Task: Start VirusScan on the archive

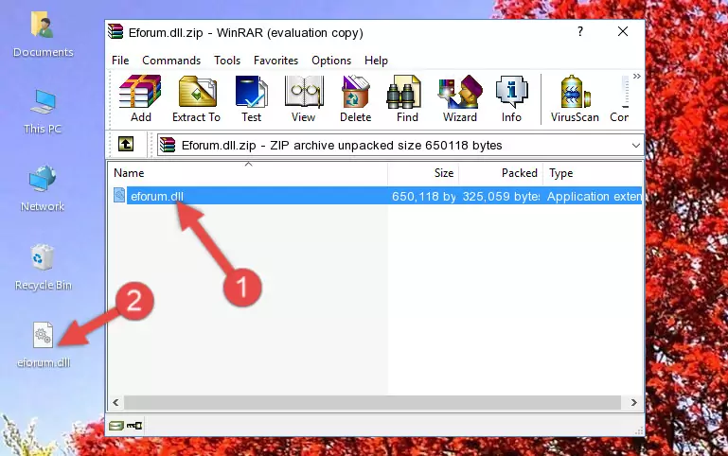Action: tap(575, 98)
